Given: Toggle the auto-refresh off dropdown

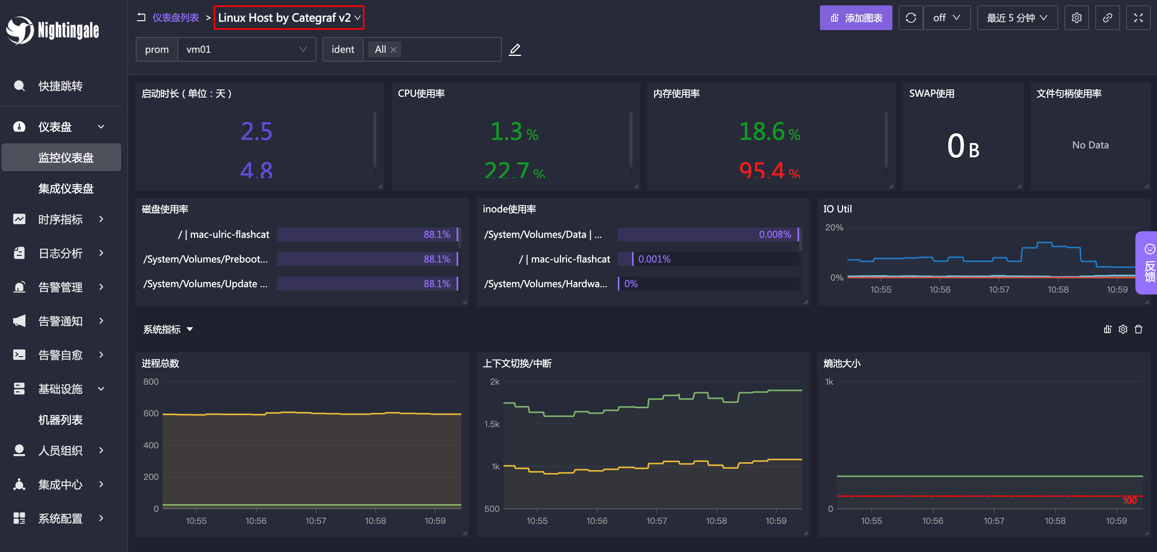Looking at the screenshot, I should (x=948, y=18).
